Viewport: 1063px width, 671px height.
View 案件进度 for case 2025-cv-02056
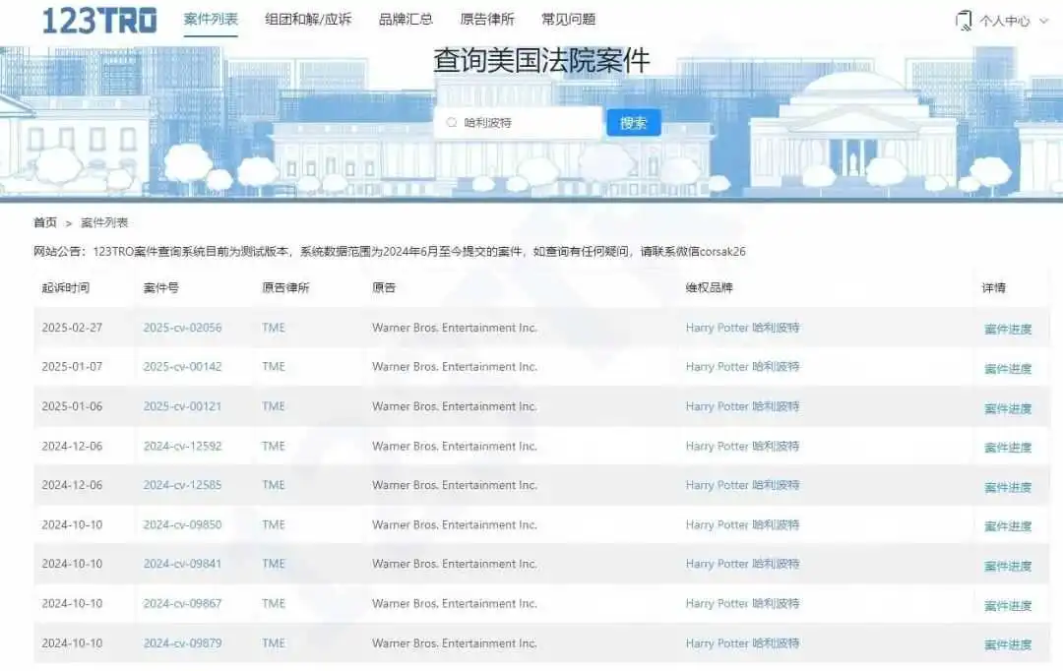pyautogui.click(x=1008, y=329)
